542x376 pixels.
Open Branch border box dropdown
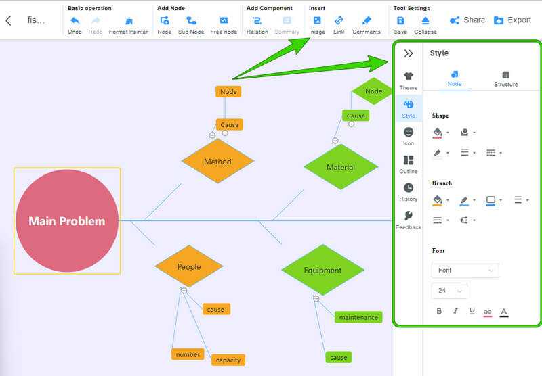coord(493,200)
